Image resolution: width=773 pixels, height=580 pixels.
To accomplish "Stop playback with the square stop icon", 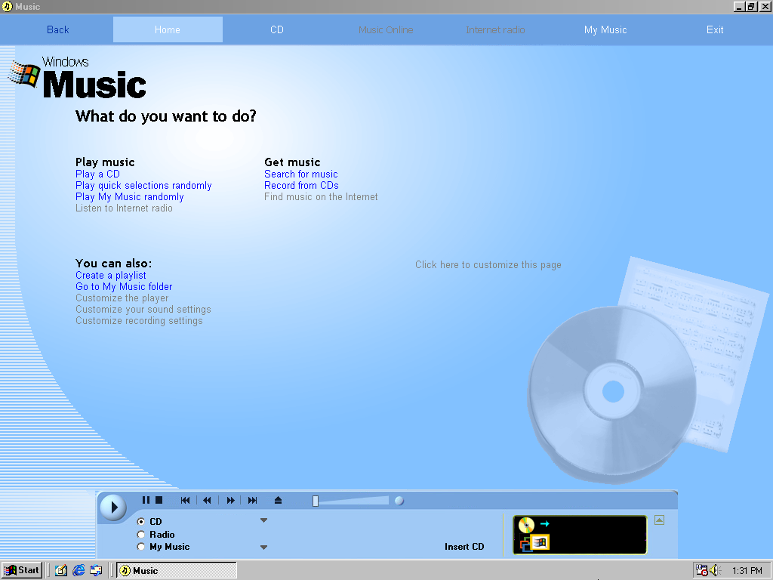I will click(159, 500).
